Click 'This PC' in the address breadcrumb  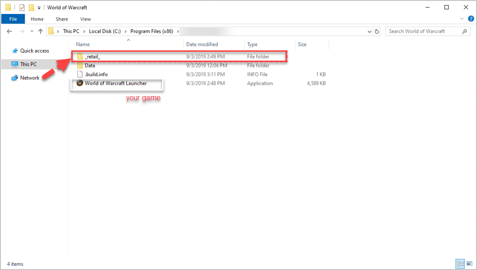point(71,31)
